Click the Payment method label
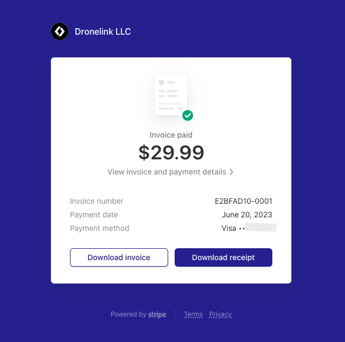The width and height of the screenshot is (345, 342). 99,228
